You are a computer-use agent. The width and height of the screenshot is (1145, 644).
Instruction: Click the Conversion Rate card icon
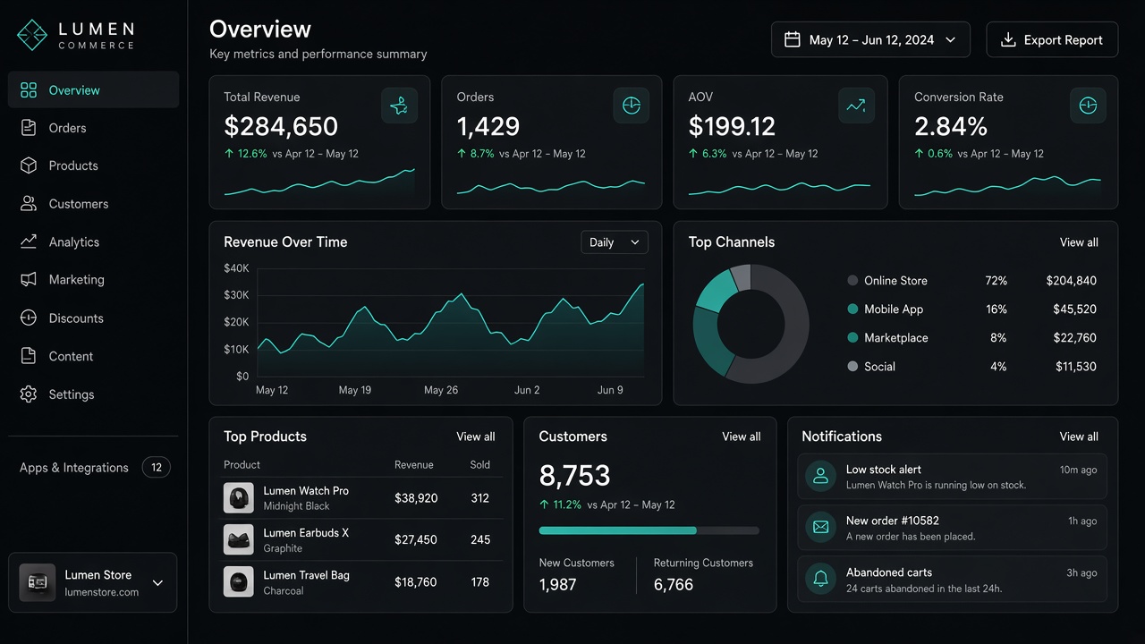click(1088, 106)
